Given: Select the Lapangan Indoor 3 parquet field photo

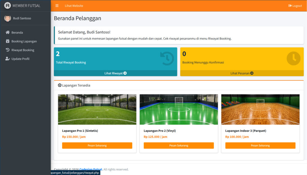Looking at the screenshot, I should pyautogui.click(x=260, y=109).
